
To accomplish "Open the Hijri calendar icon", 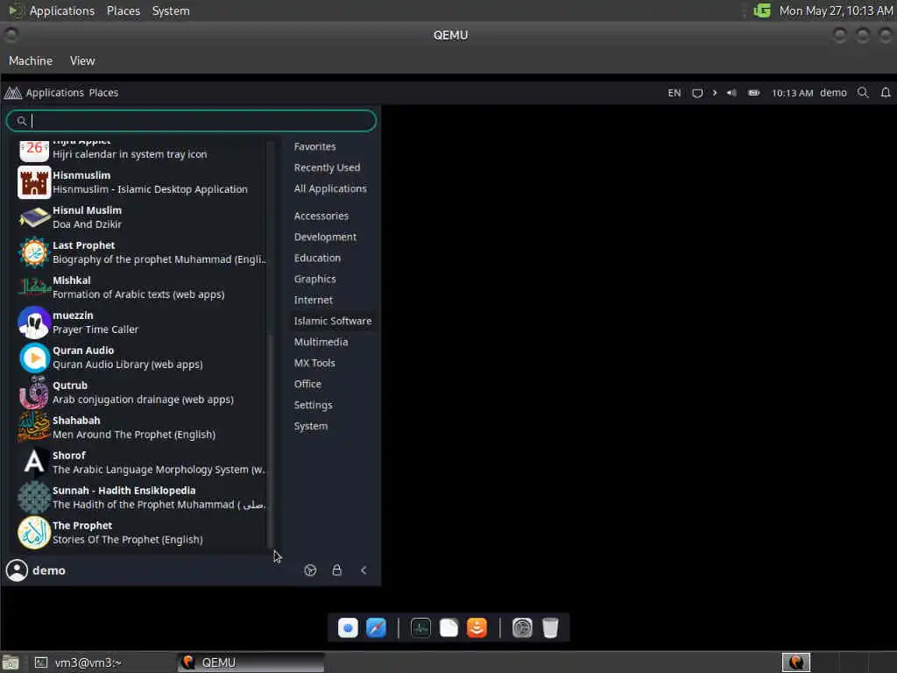I will pos(34,151).
